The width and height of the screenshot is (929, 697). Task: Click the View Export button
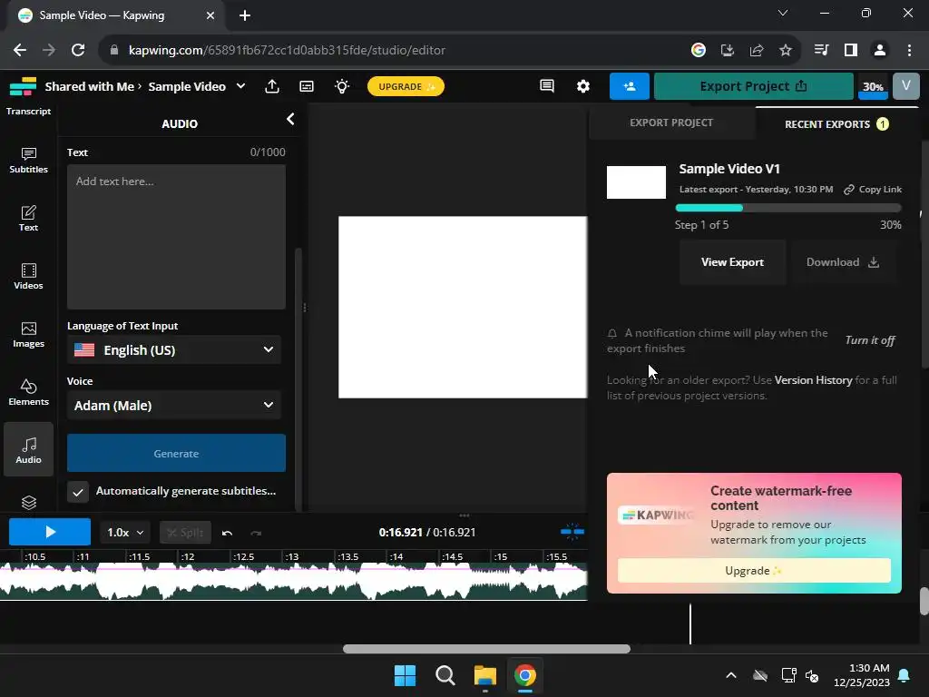[732, 262]
